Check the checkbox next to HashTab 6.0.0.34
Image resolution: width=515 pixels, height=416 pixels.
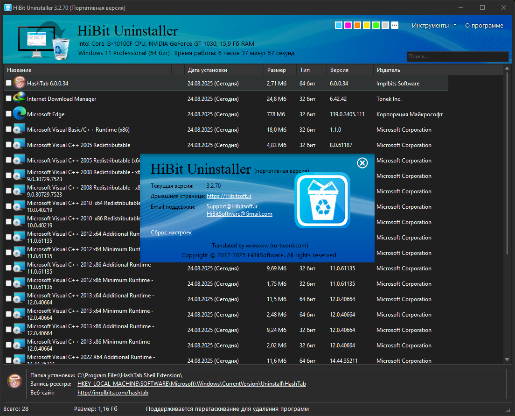click(x=8, y=83)
